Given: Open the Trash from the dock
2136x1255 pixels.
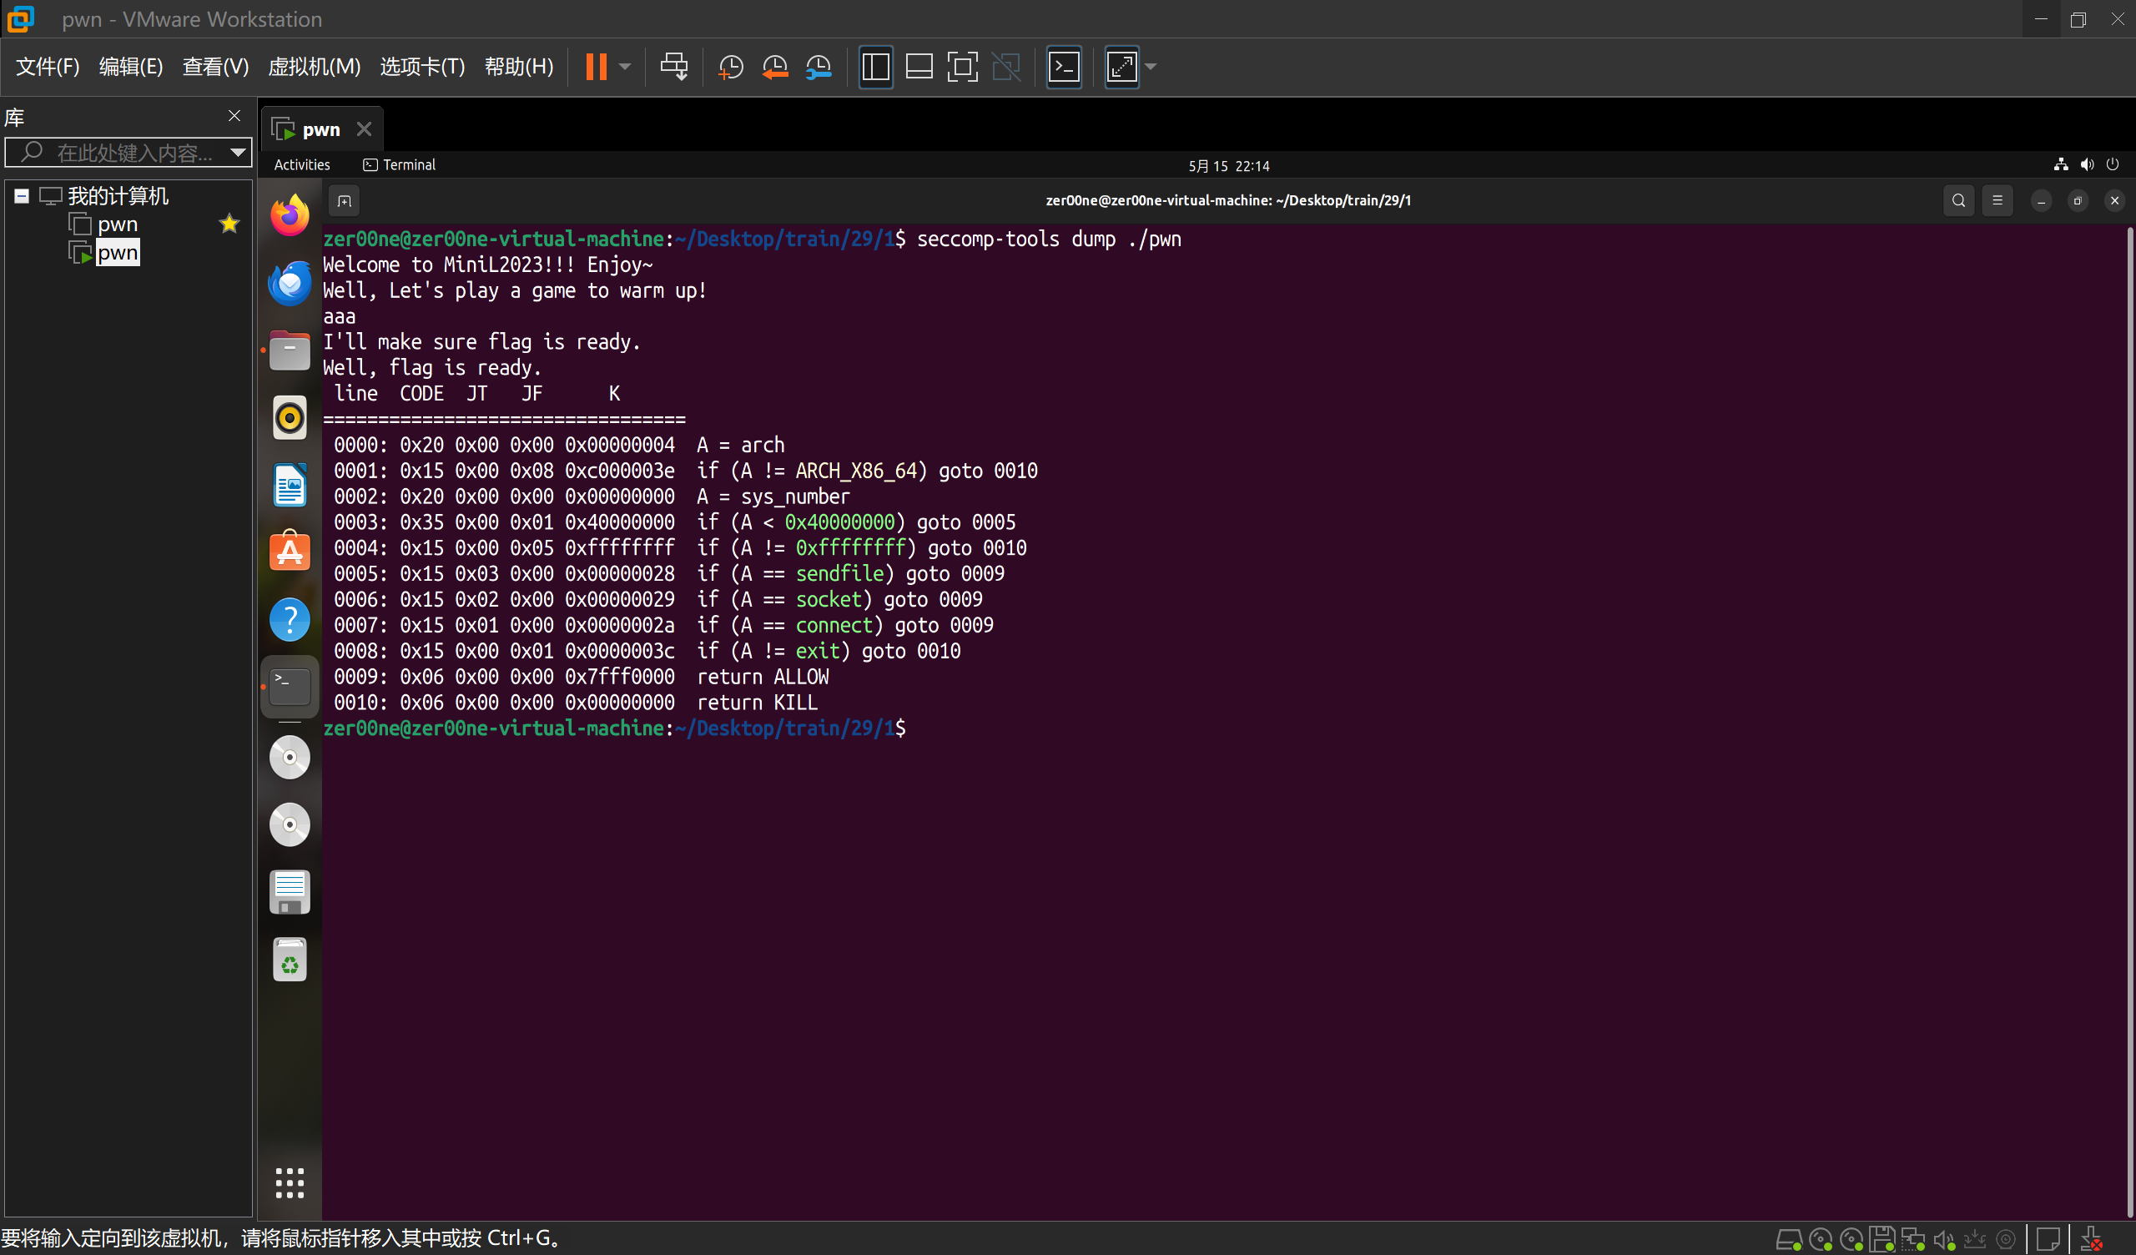Looking at the screenshot, I should tap(290, 960).
